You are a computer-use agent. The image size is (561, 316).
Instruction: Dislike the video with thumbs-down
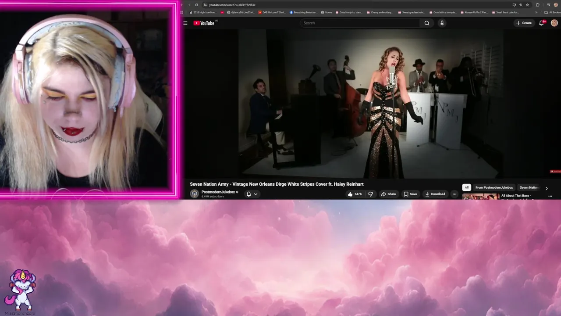click(371, 194)
